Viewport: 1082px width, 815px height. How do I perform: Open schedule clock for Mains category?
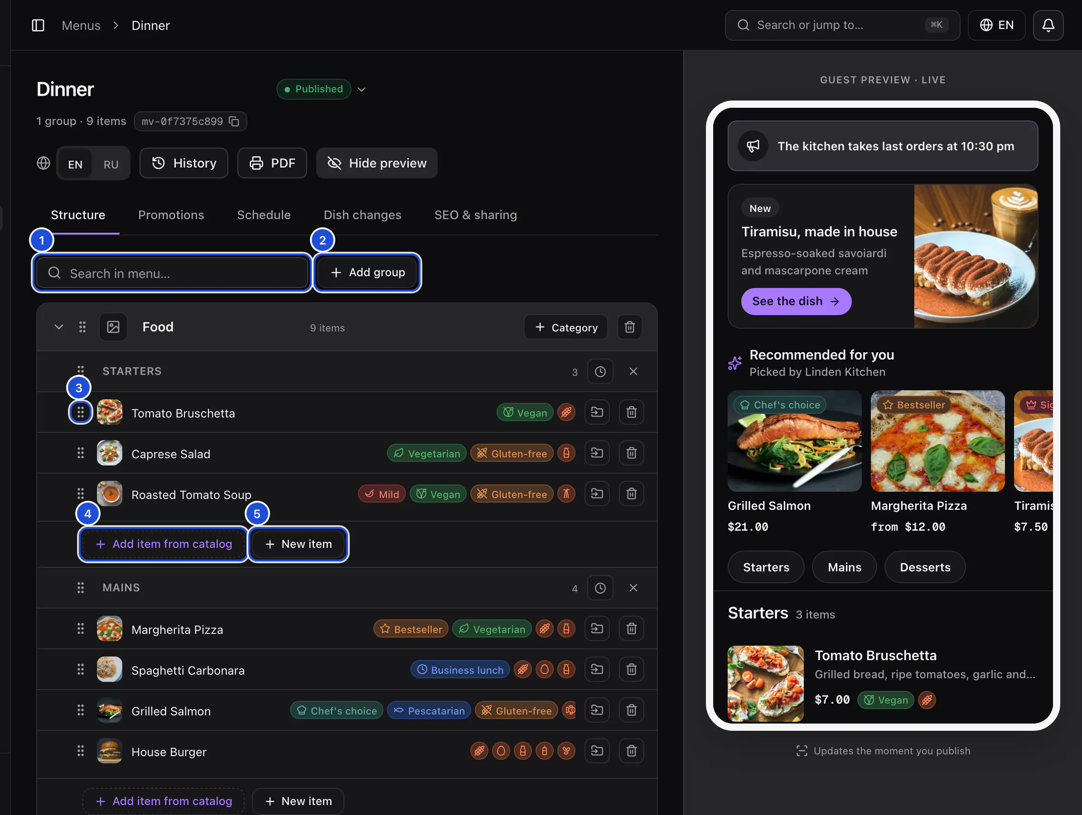pos(600,588)
